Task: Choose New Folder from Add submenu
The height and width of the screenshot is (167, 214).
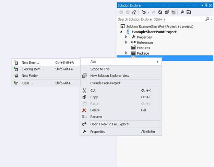Action: (x=46, y=76)
